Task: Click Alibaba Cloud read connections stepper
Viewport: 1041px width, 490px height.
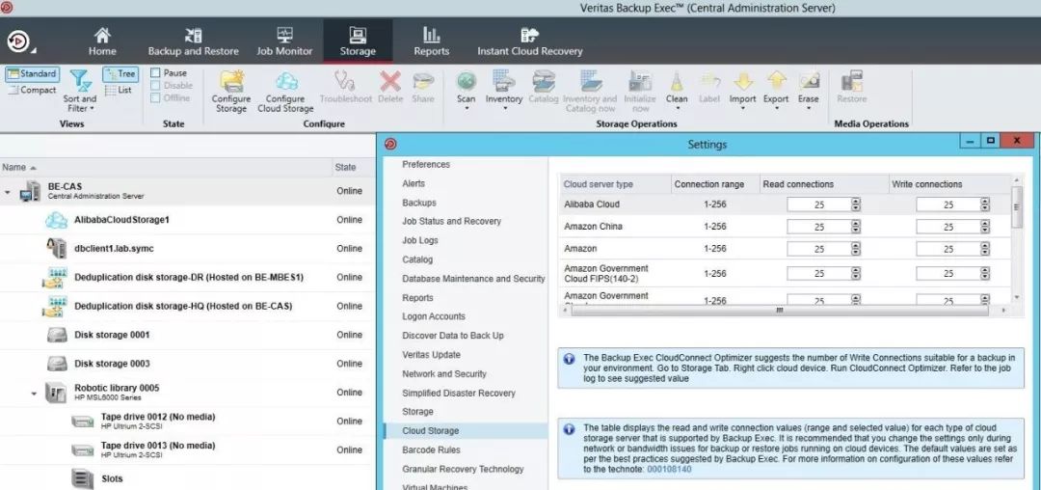Action: point(856,204)
